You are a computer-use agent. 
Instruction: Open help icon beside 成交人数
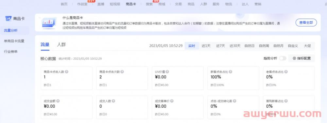[113, 101]
